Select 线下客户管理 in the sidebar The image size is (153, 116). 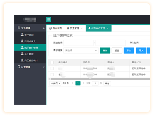[x=30, y=48]
